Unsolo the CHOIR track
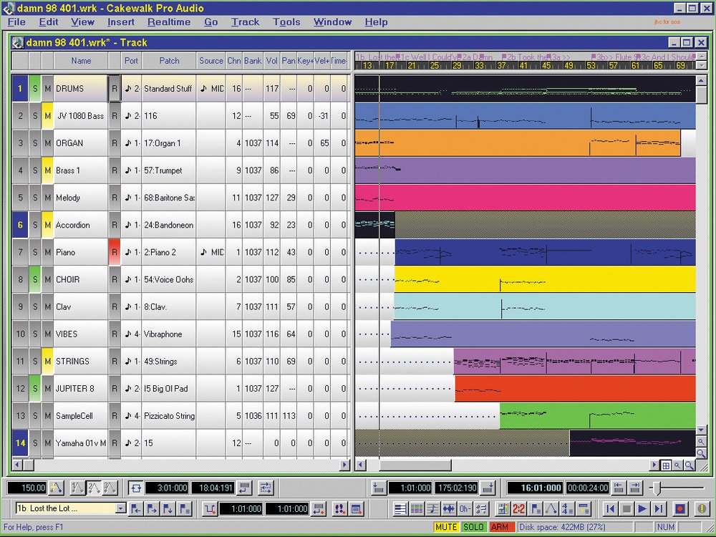The width and height of the screenshot is (716, 537). (34, 279)
